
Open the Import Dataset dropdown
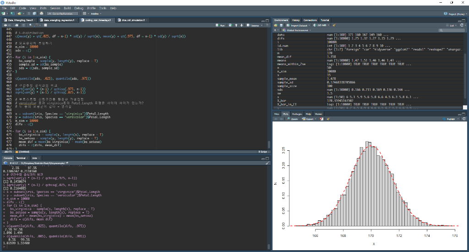click(x=298, y=26)
